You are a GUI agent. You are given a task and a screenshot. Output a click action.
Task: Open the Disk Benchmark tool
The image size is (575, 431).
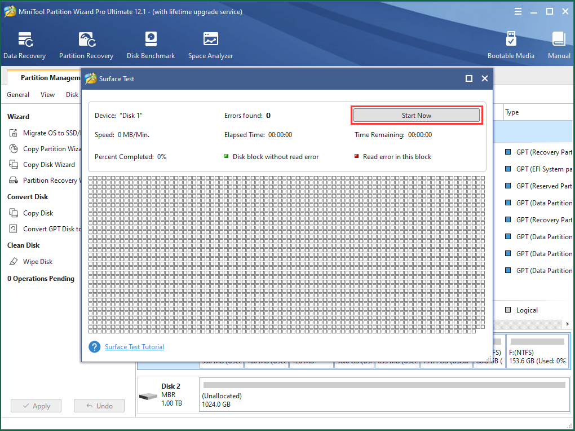[151, 45]
